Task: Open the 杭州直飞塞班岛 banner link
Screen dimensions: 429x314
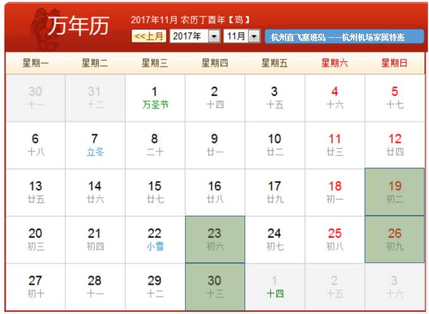Action: pyautogui.click(x=344, y=37)
